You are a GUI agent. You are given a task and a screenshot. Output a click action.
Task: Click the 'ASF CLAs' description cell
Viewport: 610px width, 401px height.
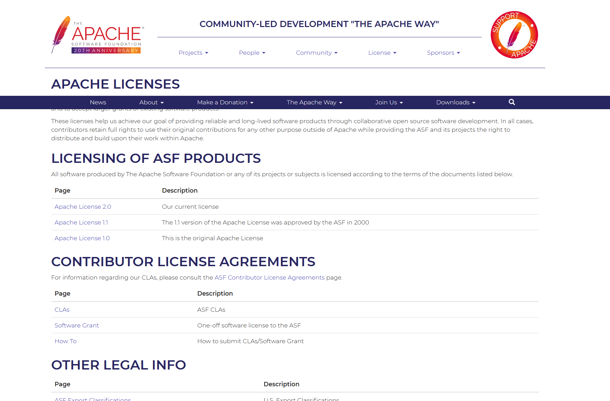point(211,310)
